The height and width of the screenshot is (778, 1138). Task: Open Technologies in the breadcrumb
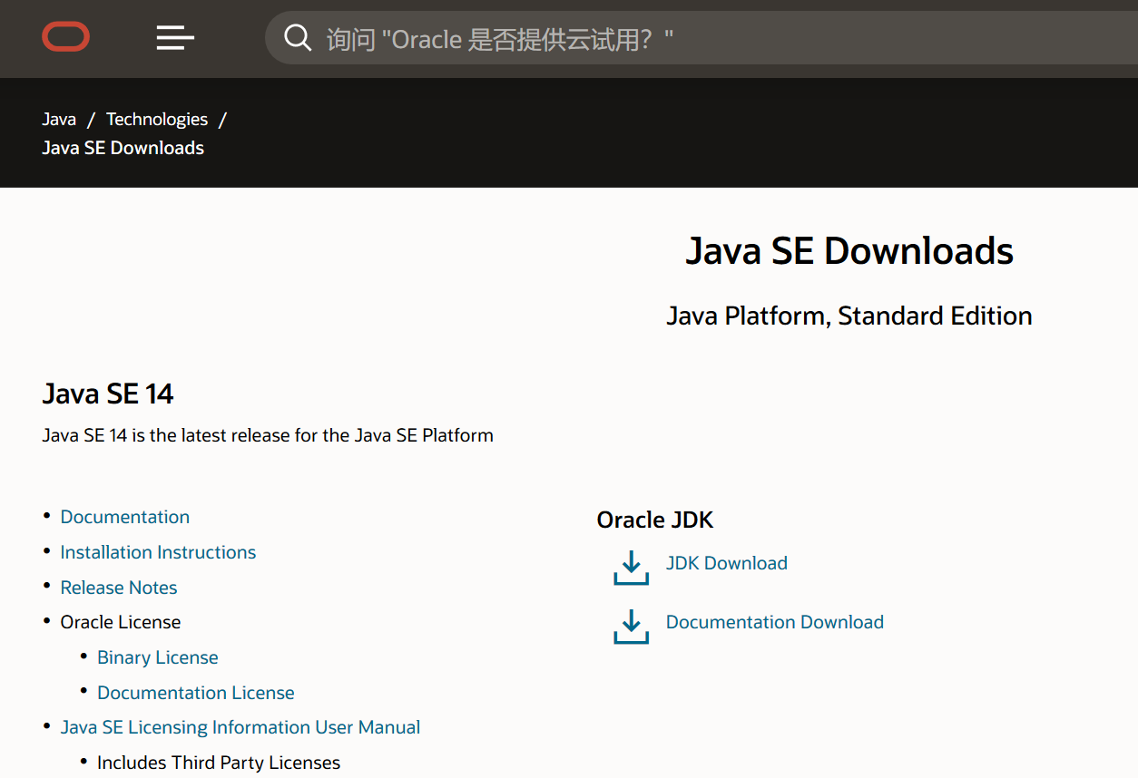pos(157,119)
